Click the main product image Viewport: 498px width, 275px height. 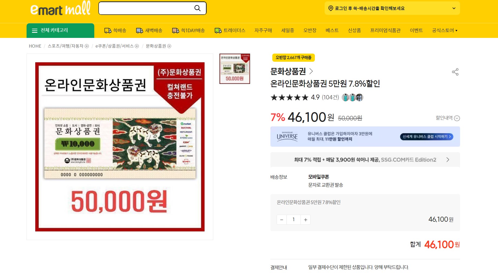coord(120,147)
